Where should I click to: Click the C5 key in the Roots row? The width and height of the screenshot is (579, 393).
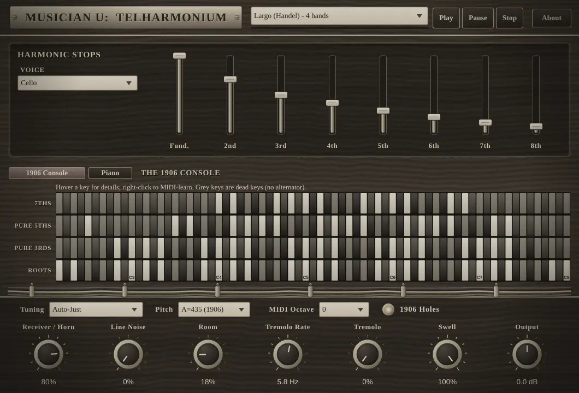pos(306,271)
